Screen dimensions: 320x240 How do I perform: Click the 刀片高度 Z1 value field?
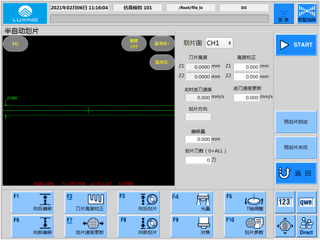(198, 67)
